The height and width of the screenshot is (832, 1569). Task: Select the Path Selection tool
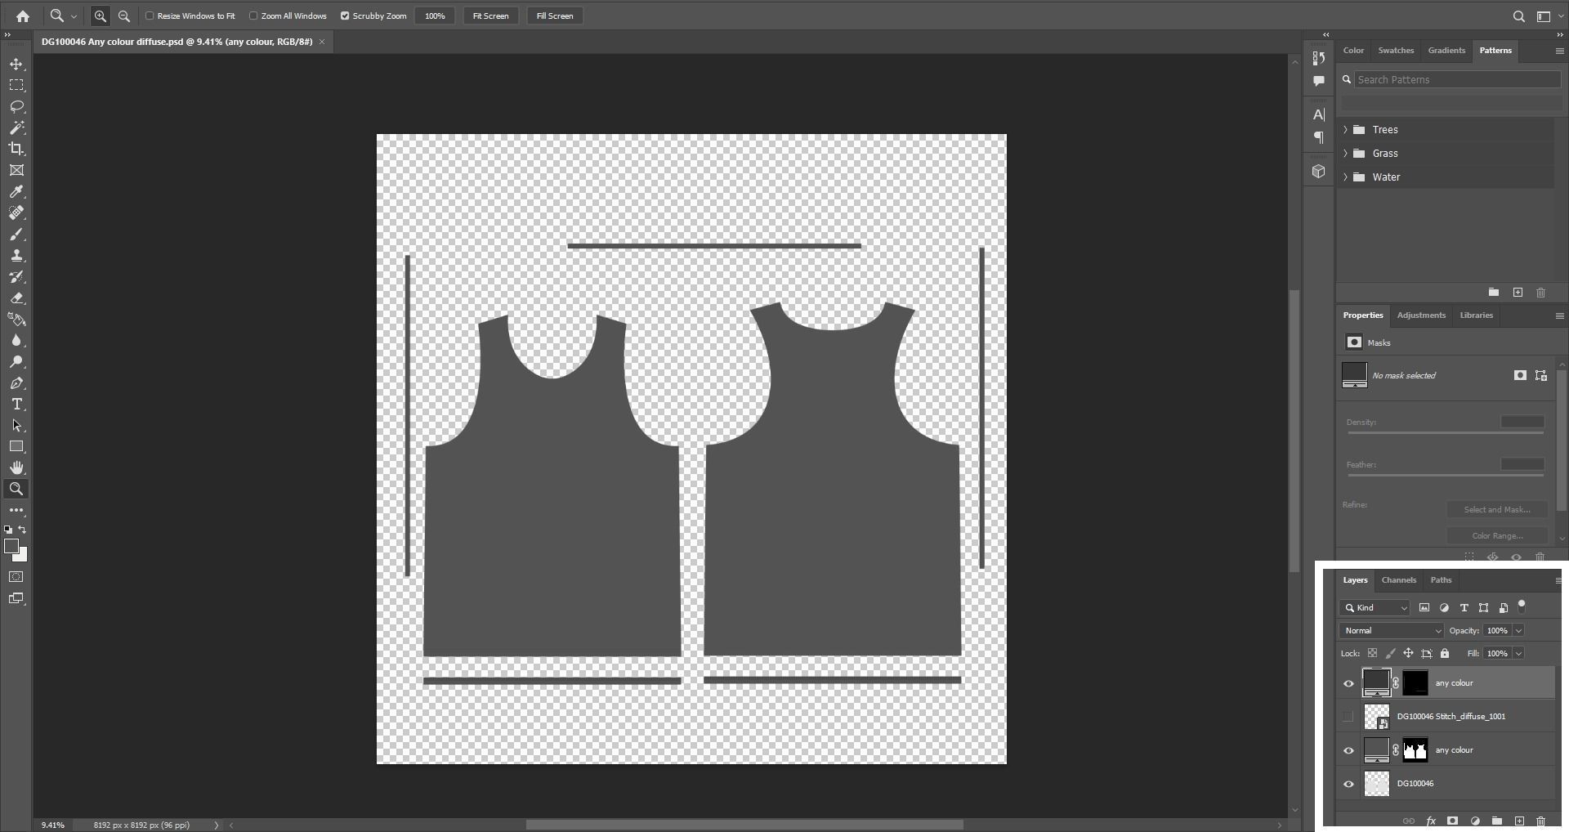[16, 426]
